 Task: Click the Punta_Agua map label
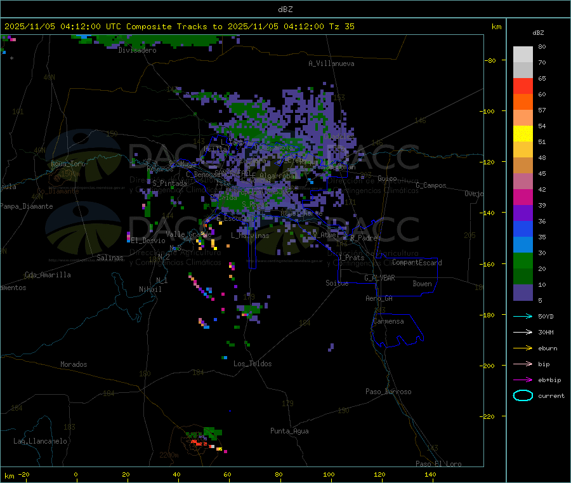pos(289,431)
